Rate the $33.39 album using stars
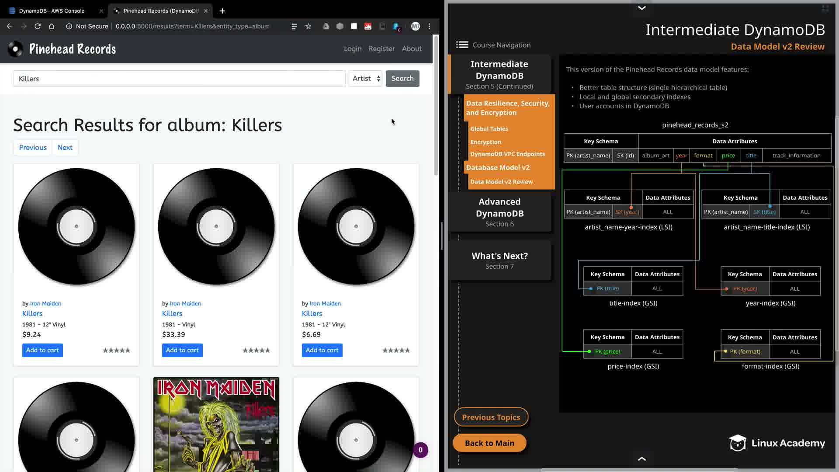The image size is (839, 472). point(256,351)
